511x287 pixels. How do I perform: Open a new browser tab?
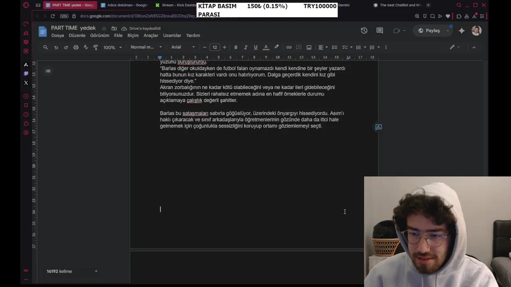pyautogui.click(x=428, y=5)
